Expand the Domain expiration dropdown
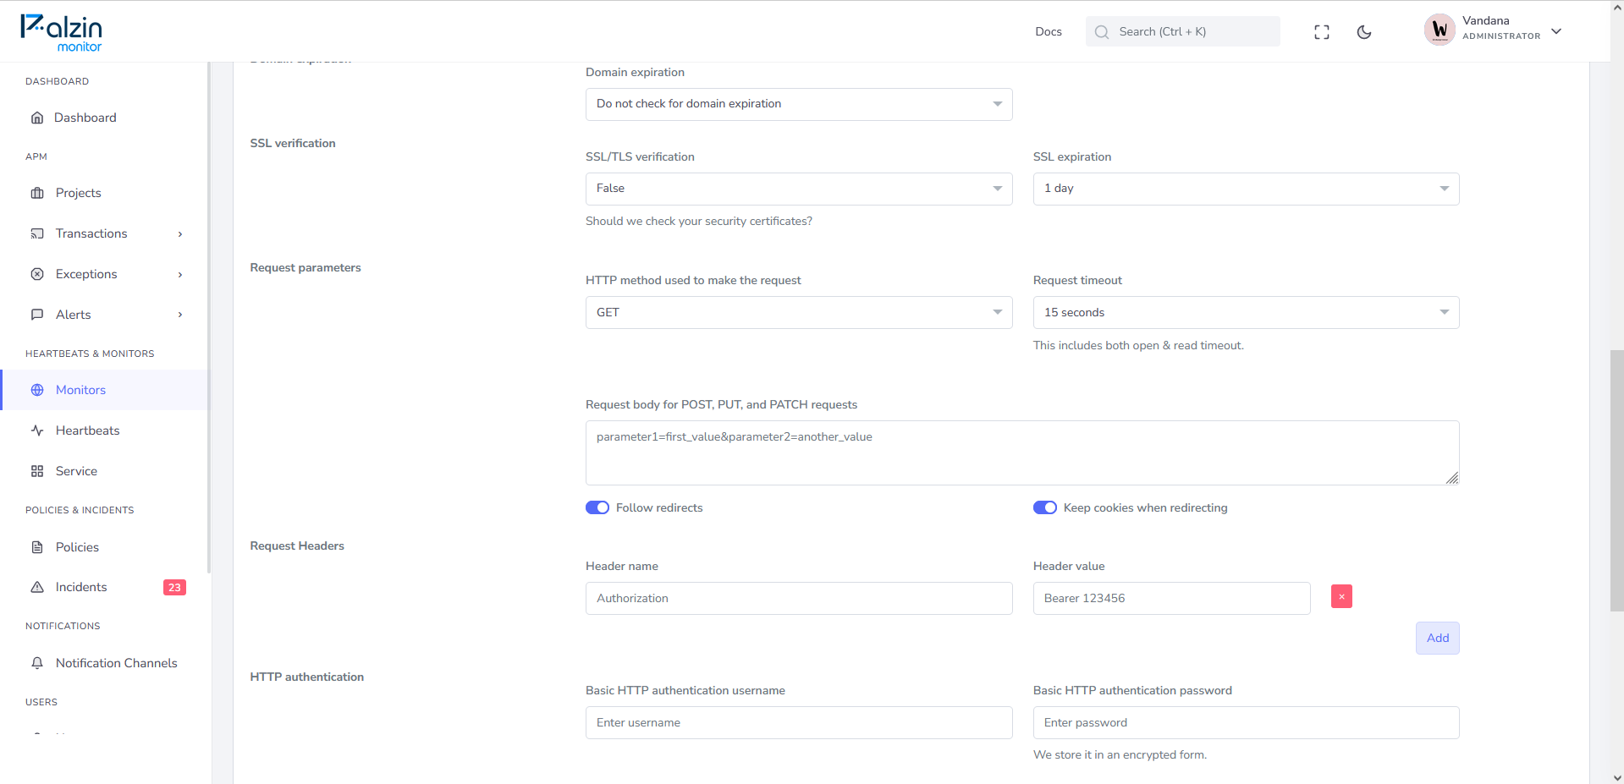 click(799, 104)
